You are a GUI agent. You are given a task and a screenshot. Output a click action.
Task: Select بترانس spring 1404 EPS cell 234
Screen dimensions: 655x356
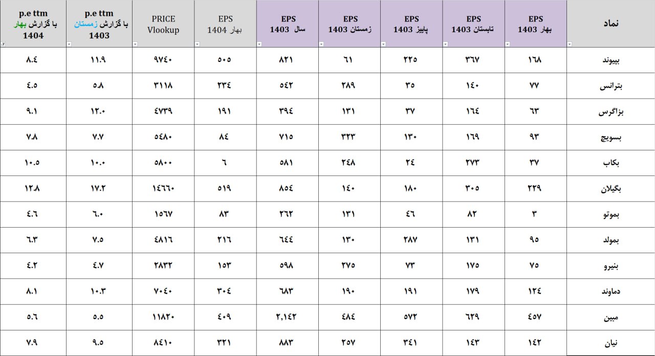(x=225, y=85)
